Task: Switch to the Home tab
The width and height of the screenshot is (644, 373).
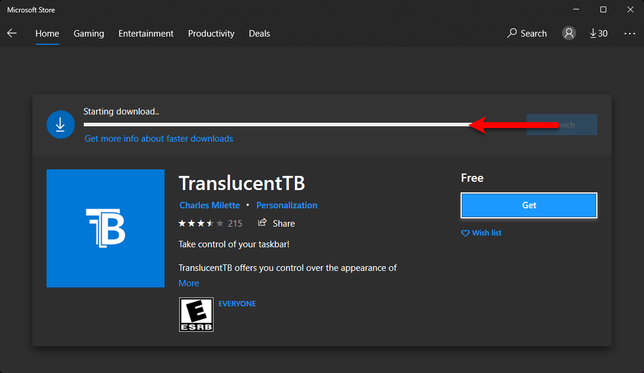Action: click(47, 33)
